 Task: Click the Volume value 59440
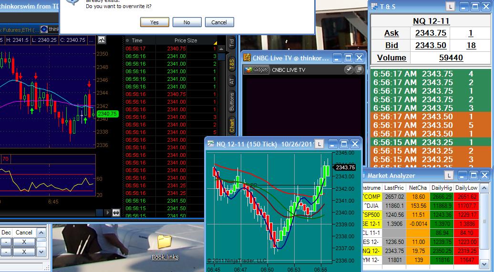pos(451,58)
